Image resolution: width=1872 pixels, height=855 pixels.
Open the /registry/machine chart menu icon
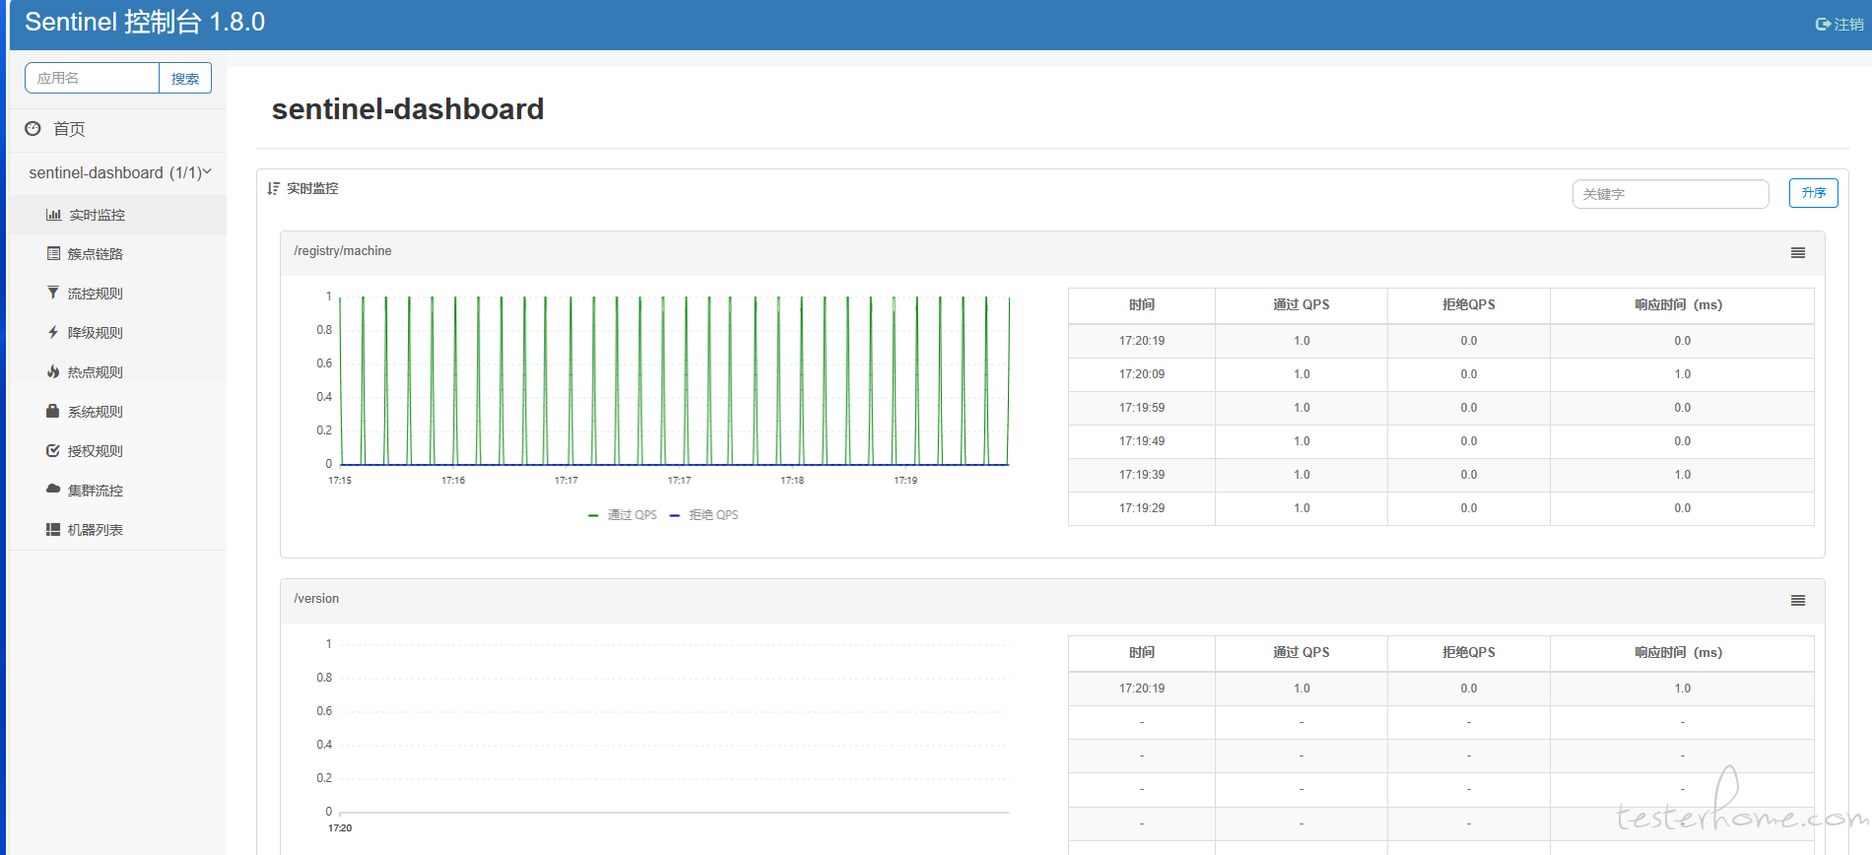point(1798,253)
